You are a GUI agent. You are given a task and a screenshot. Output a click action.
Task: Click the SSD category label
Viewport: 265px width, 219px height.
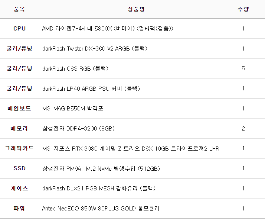click(19, 168)
